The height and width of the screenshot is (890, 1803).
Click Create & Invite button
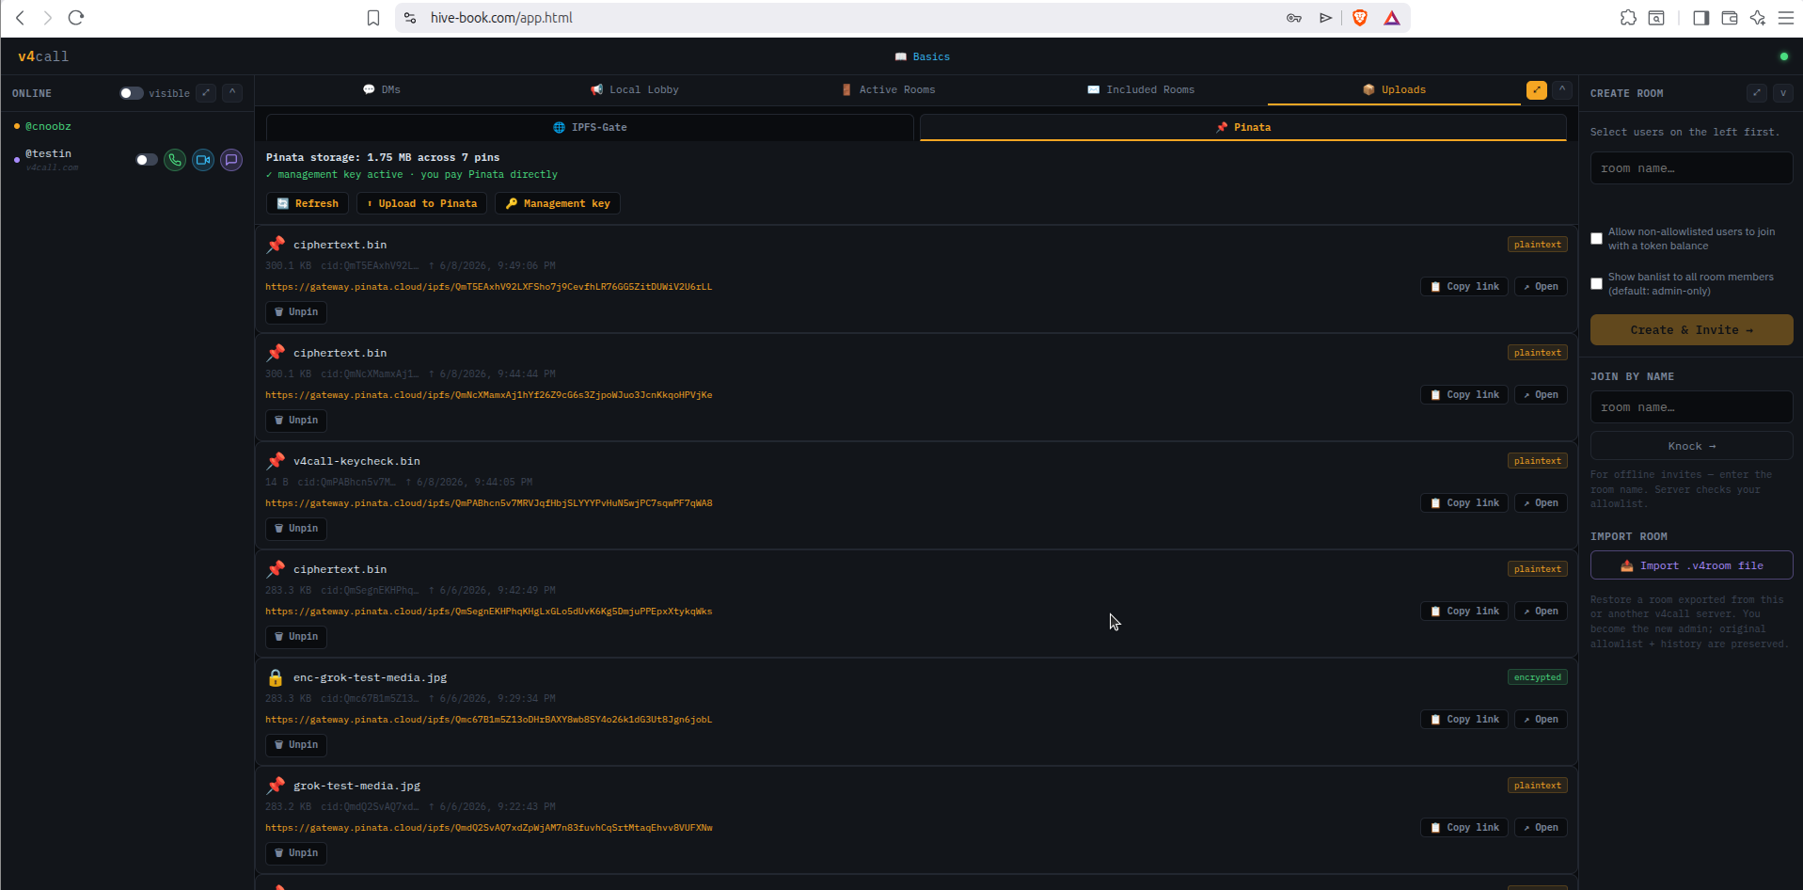(x=1691, y=330)
